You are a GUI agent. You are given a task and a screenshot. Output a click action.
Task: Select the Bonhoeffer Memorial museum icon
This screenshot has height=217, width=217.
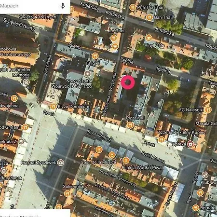[x=26, y=82]
